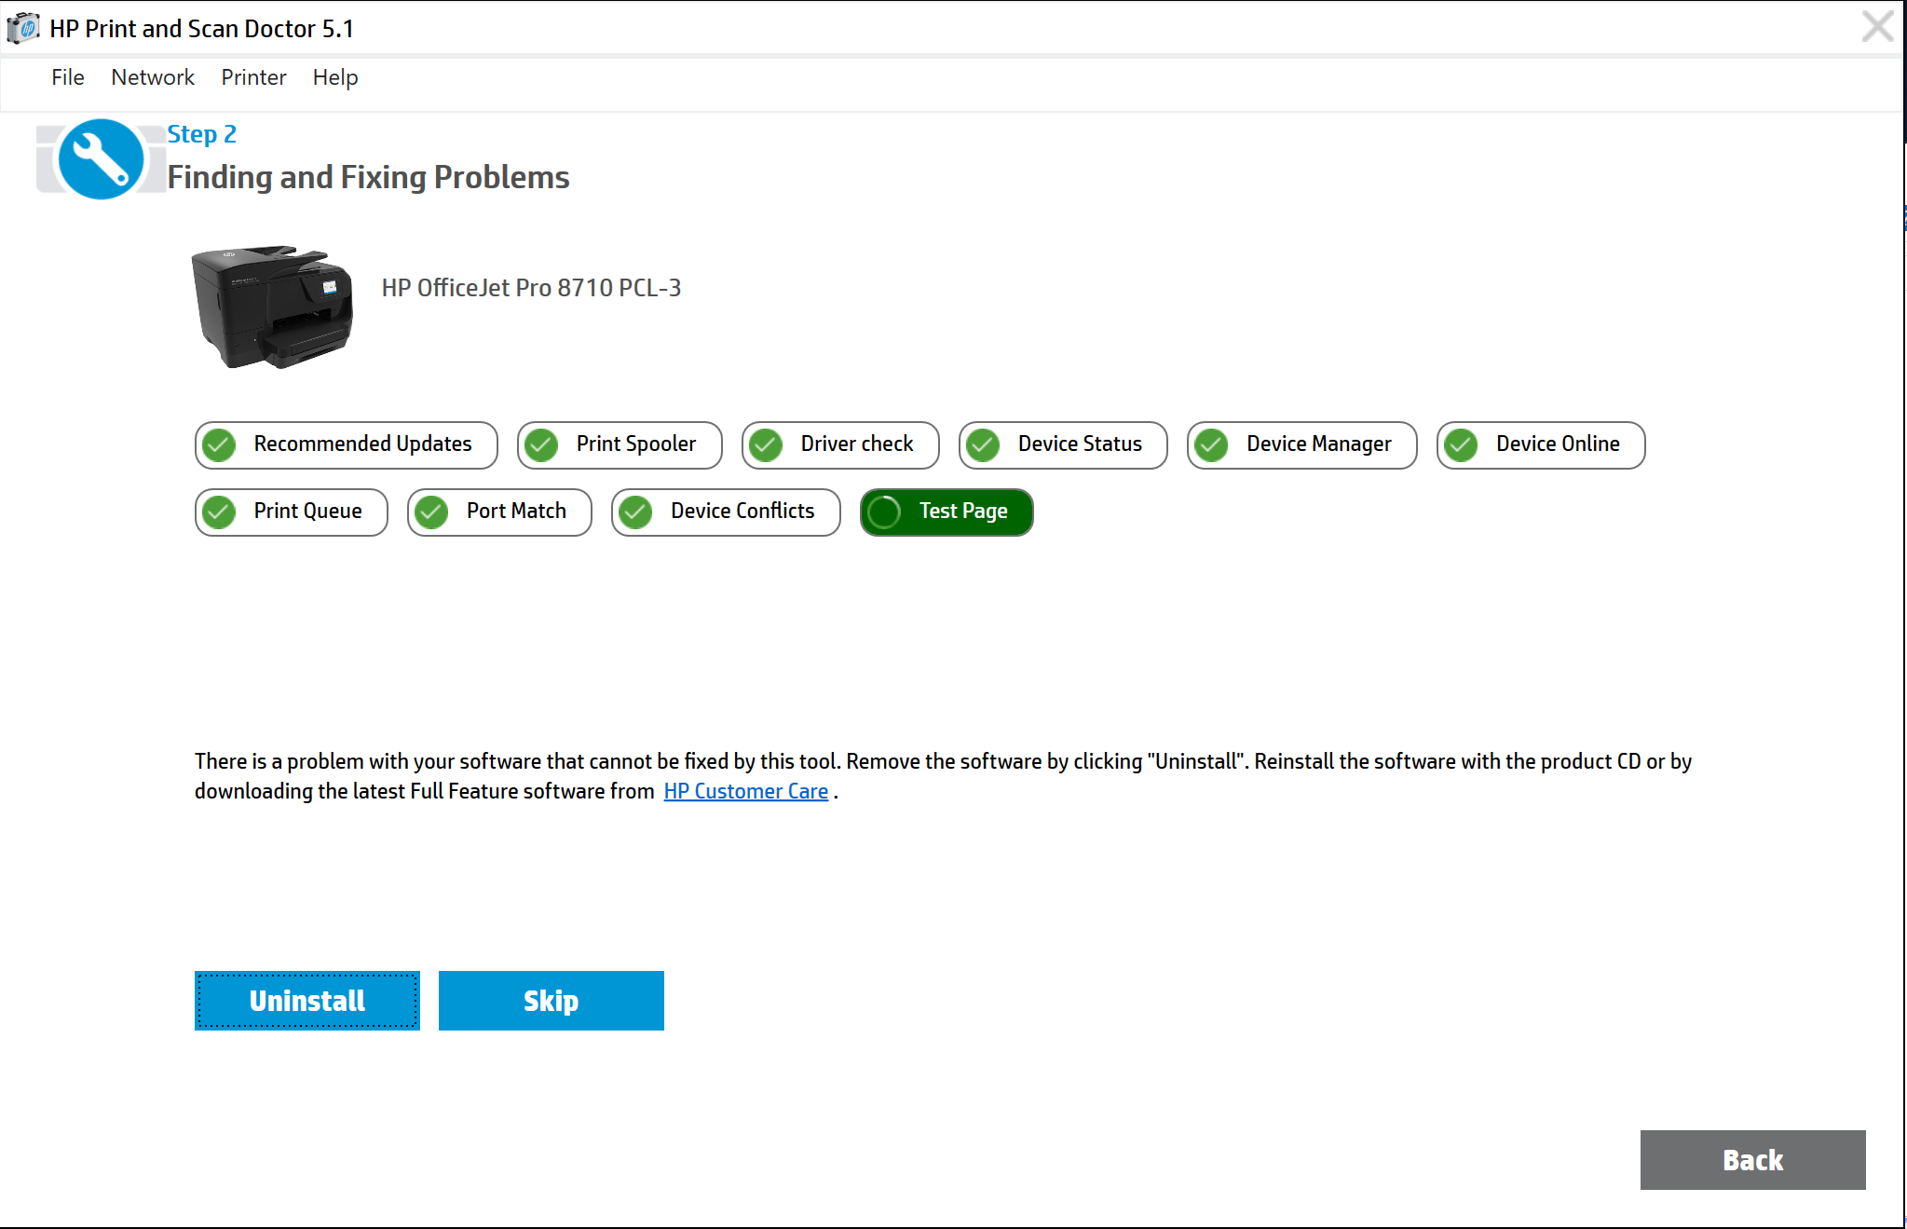Screen dimensions: 1907x1229
Task: Click the Driver check green checkmark
Action: (x=766, y=445)
